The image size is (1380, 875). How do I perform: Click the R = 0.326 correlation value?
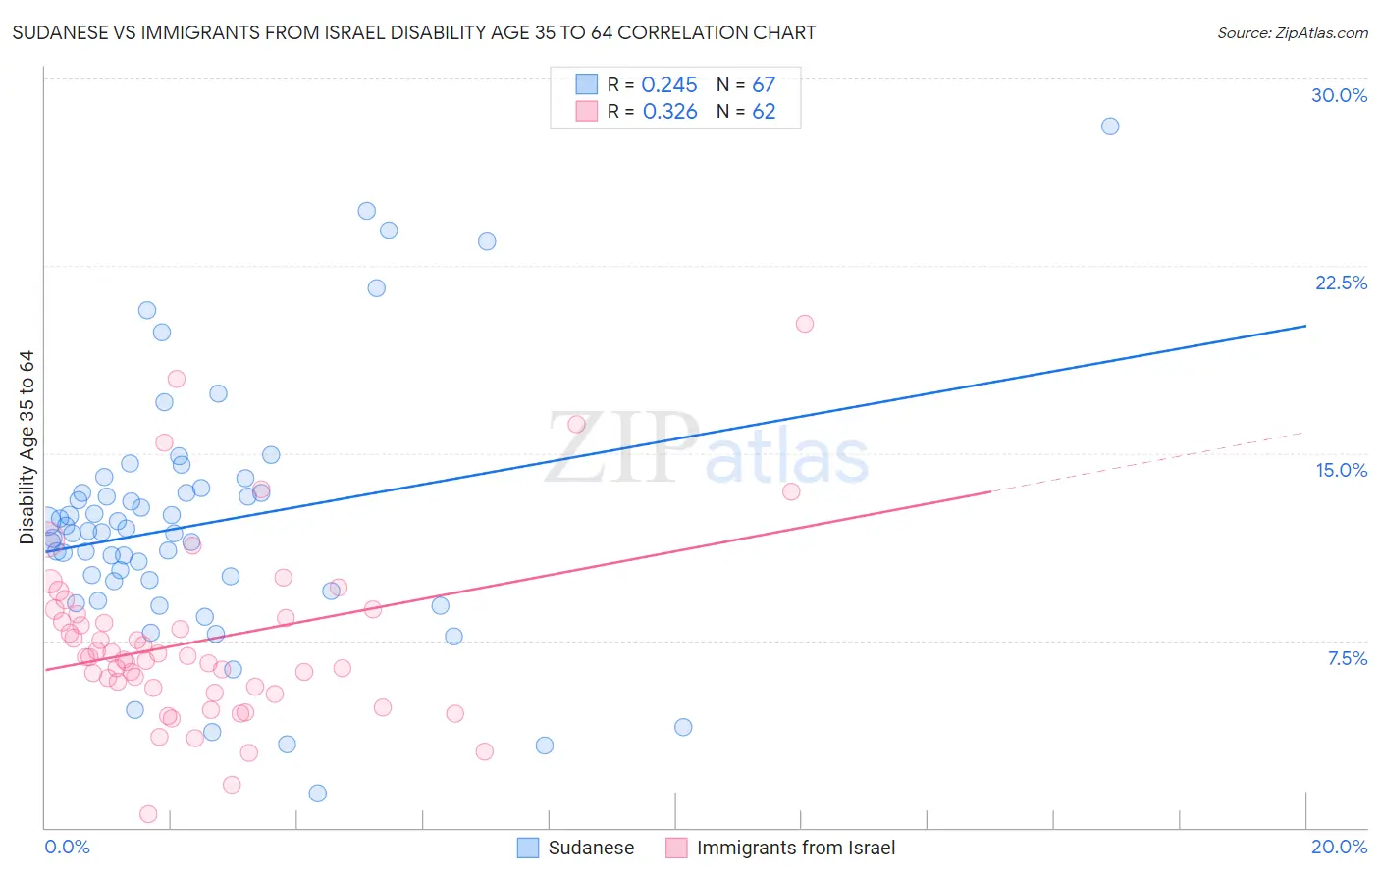point(653,111)
